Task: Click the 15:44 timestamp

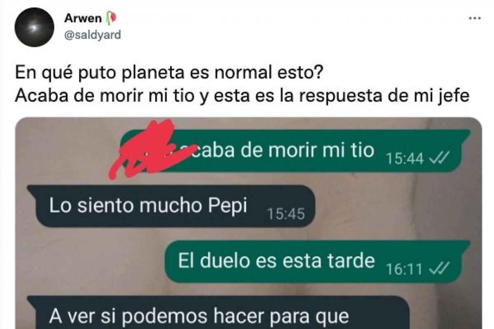Action: 404,158
